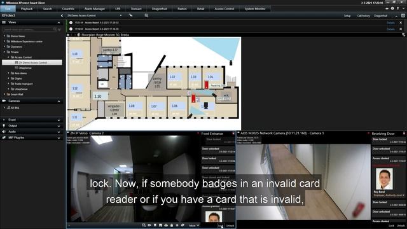Select the camera icon at floorplan top right
Image resolution: width=407 pixels, height=229 pixels.
point(231,62)
